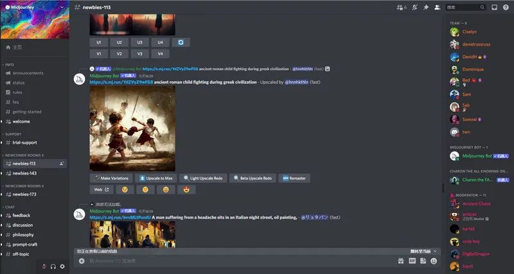The image size is (514, 274).
Task: Click twn's Discord-logo avatar
Action: click(454, 132)
